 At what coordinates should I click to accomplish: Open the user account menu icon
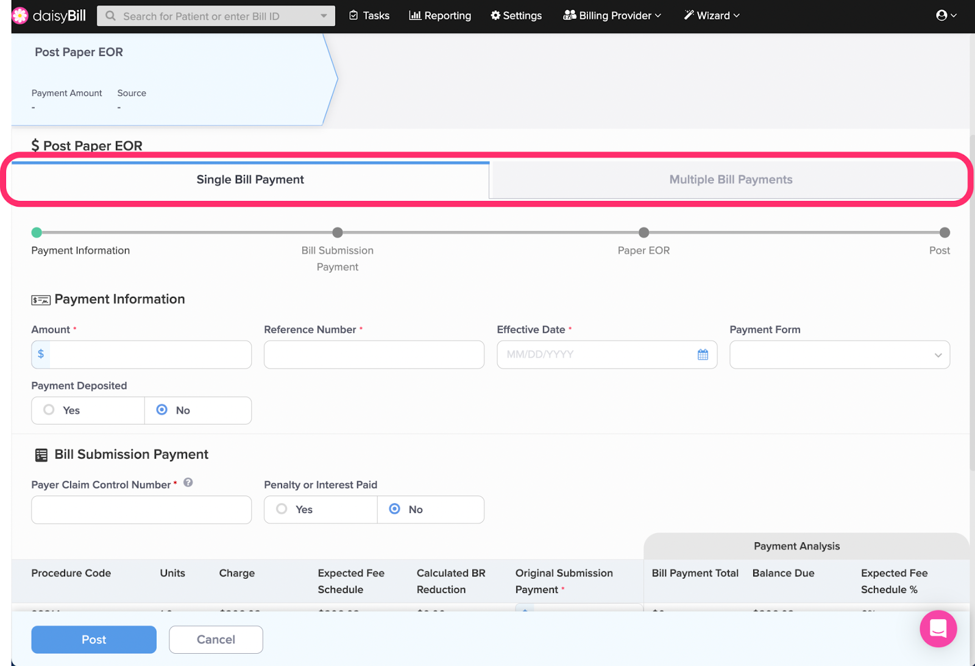click(946, 15)
